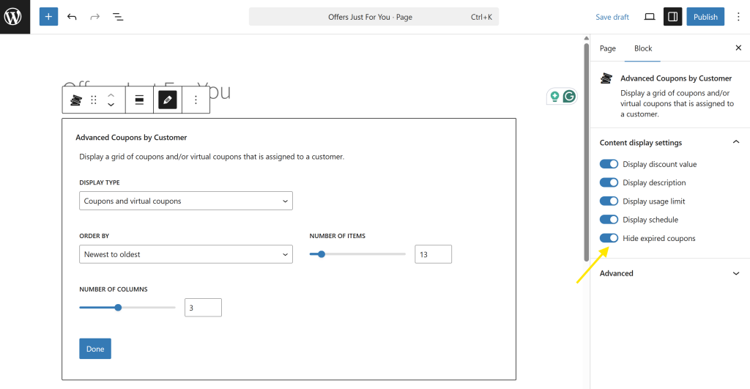Click the Save draft link
750x389 pixels.
(x=612, y=17)
